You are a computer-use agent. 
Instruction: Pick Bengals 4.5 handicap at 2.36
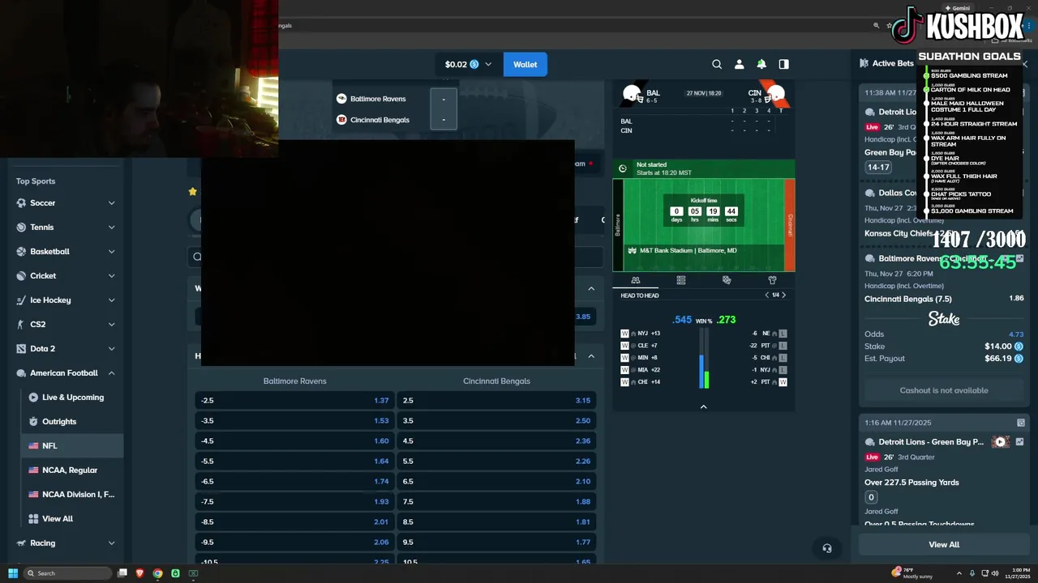pyautogui.click(x=496, y=441)
